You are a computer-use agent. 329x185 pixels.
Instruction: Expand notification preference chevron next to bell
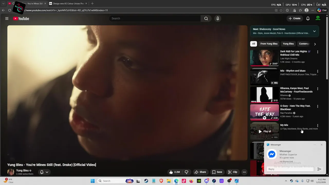pos(47,172)
